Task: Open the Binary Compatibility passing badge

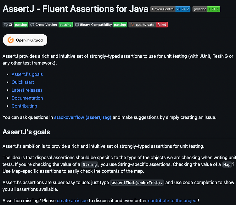Action: coord(100,25)
